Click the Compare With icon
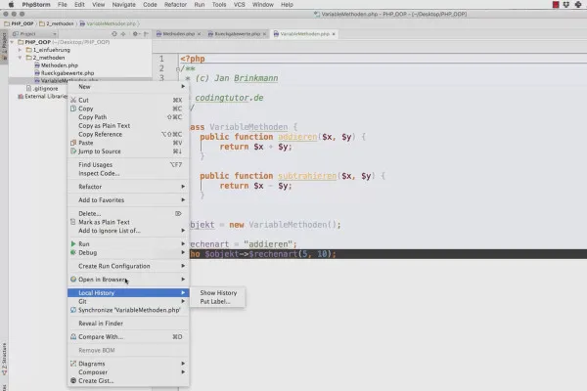 point(72,336)
